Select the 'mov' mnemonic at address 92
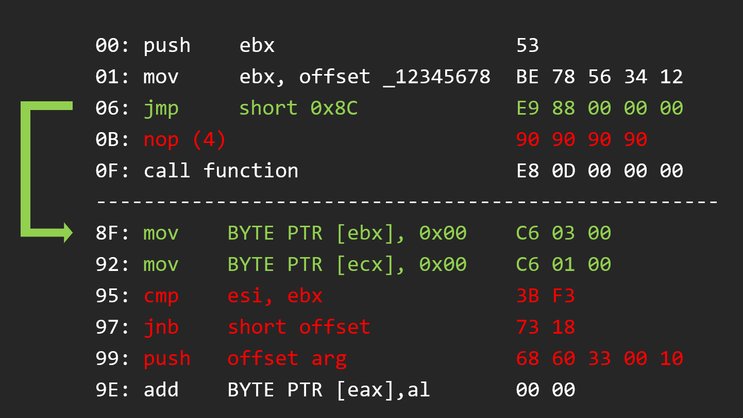The height and width of the screenshot is (418, 743). point(161,266)
